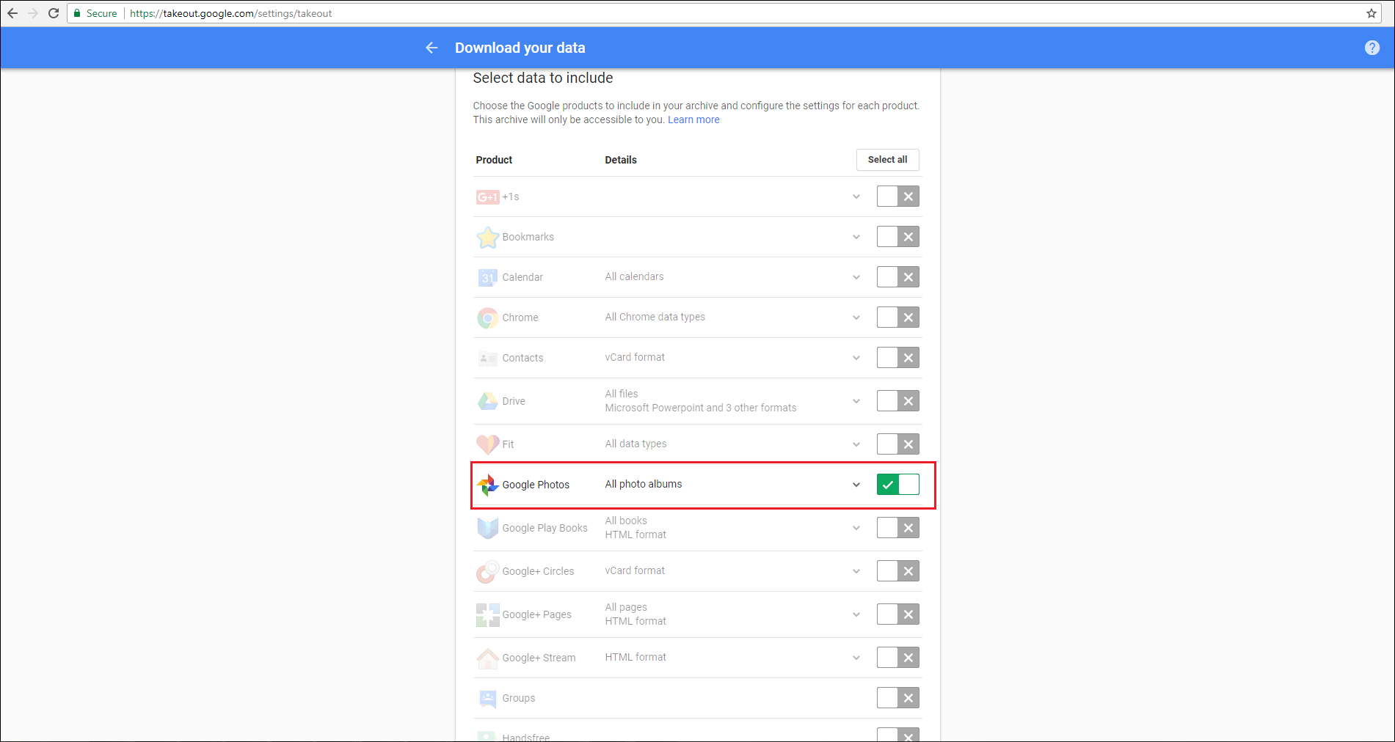Open the Learn more link
This screenshot has width=1395, height=742.
click(x=693, y=120)
